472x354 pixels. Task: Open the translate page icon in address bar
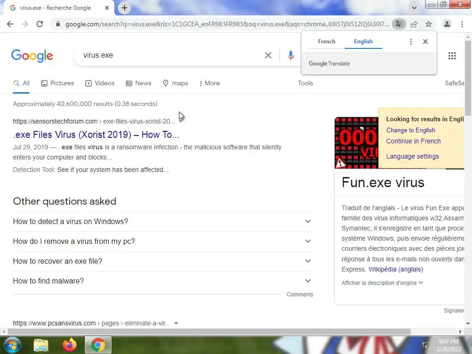[x=399, y=24]
